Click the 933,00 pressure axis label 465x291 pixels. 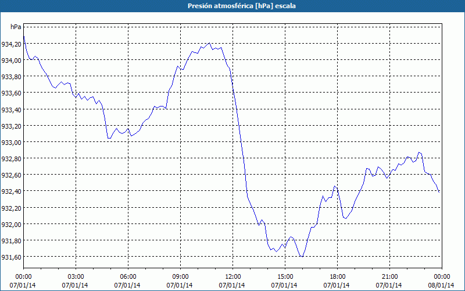pyautogui.click(x=11, y=142)
